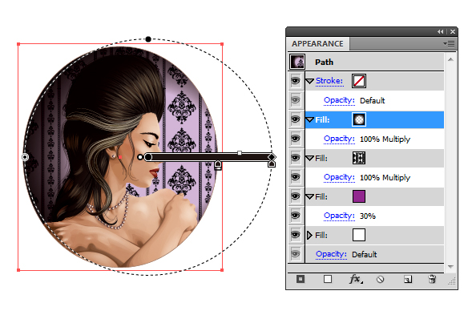Click the ringed handle on the dashed circle's left edge

pyautogui.click(x=25, y=157)
